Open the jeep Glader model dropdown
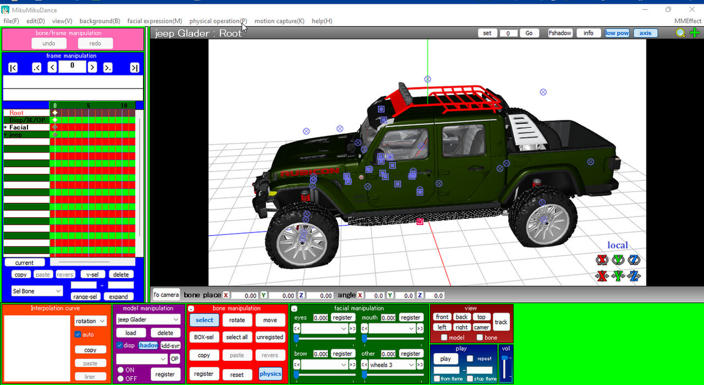This screenshot has width=704, height=385. (148, 320)
